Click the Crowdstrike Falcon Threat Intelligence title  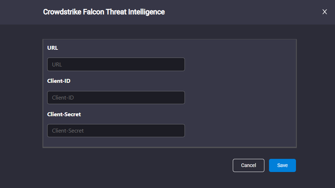104,12
